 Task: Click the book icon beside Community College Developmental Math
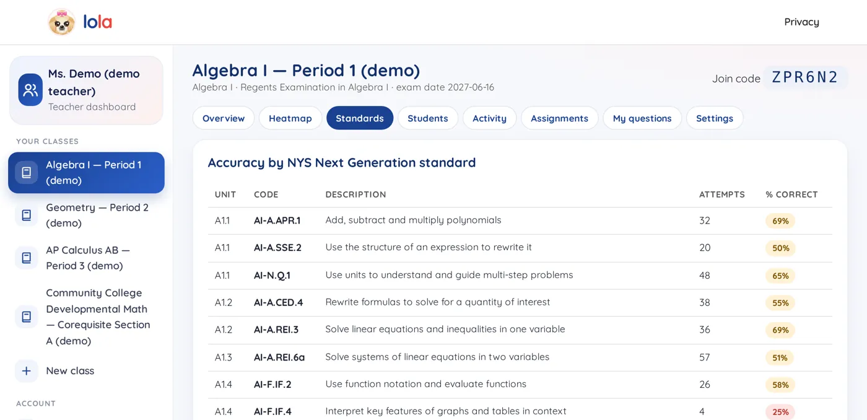pyautogui.click(x=27, y=317)
